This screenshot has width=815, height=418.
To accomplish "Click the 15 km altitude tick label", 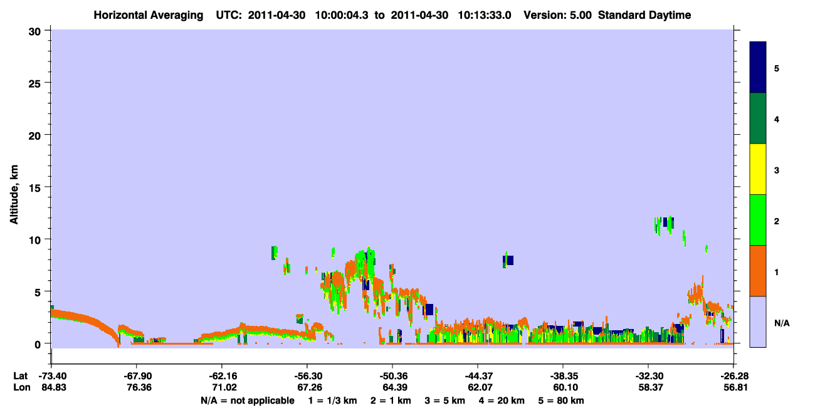I will pyautogui.click(x=36, y=187).
